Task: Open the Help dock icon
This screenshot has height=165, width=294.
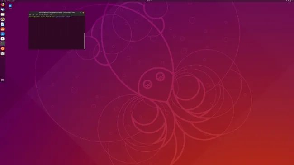Action: coord(2,34)
